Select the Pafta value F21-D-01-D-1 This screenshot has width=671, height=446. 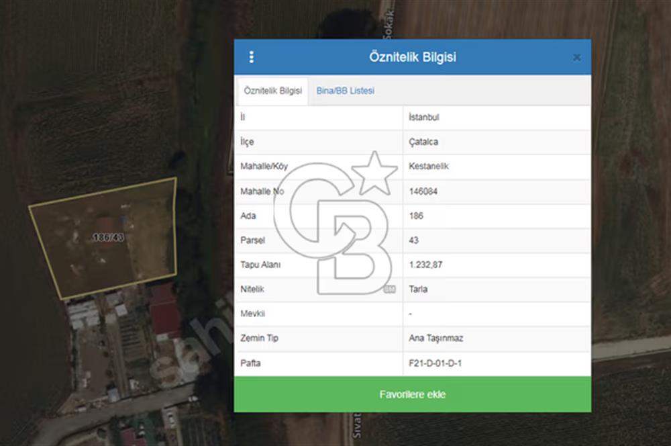(435, 363)
